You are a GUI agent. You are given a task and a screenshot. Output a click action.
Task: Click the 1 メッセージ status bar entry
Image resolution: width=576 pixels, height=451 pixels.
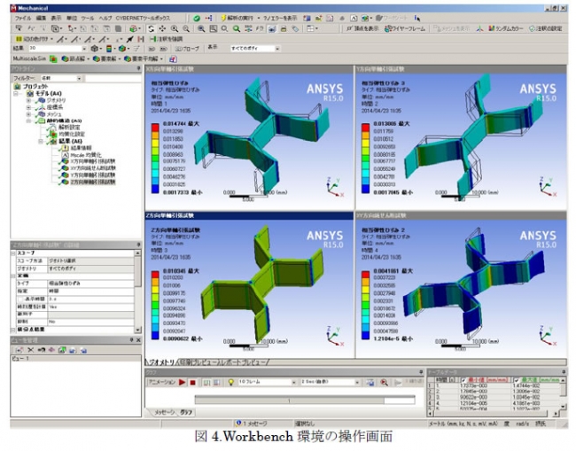pyautogui.click(x=252, y=424)
